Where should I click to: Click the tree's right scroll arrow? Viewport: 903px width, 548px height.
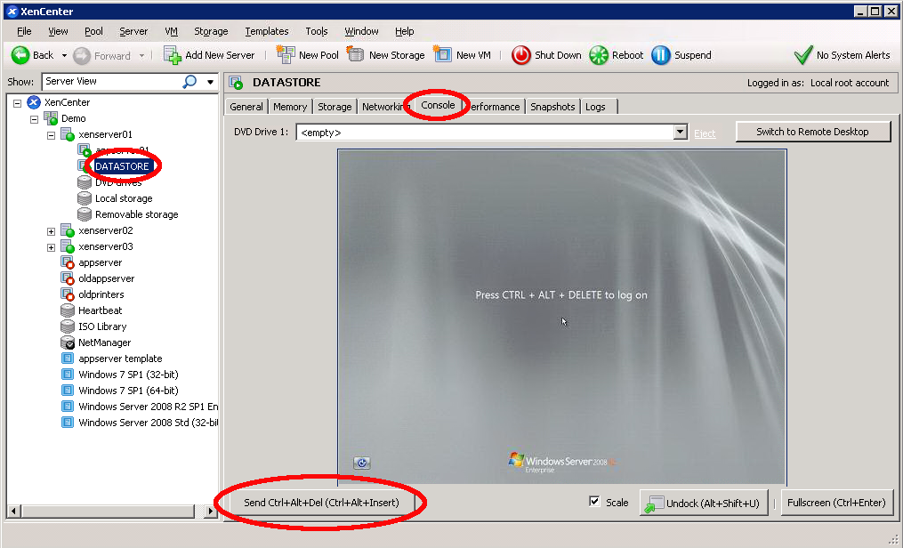click(212, 512)
